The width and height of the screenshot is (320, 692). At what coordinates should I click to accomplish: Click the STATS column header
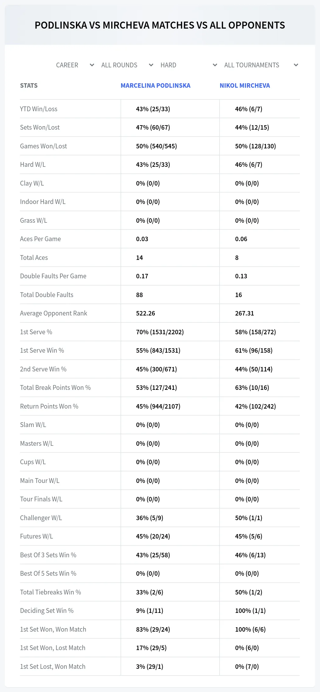(x=29, y=85)
